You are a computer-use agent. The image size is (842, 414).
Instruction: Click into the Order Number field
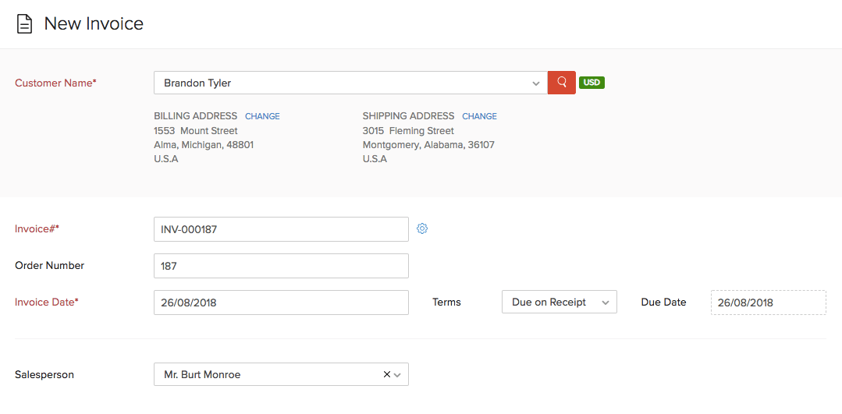click(281, 266)
